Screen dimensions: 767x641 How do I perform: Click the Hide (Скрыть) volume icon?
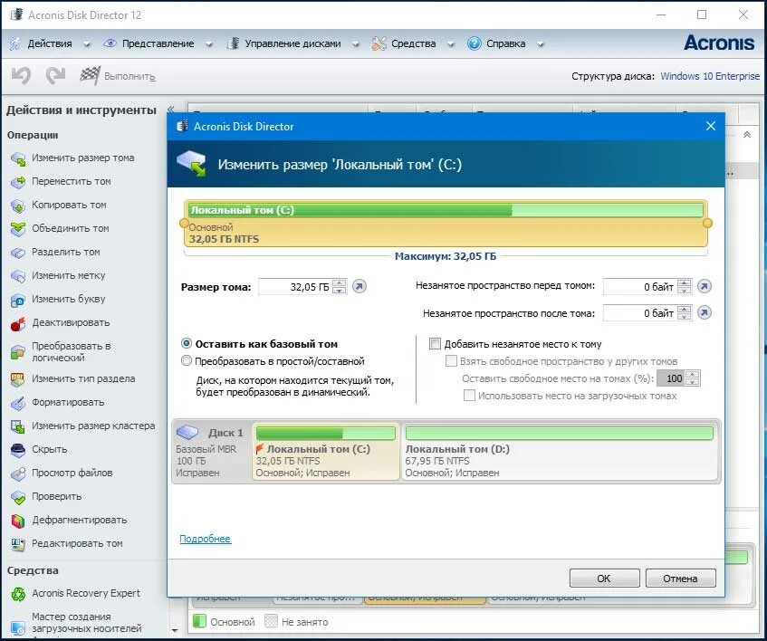18,450
